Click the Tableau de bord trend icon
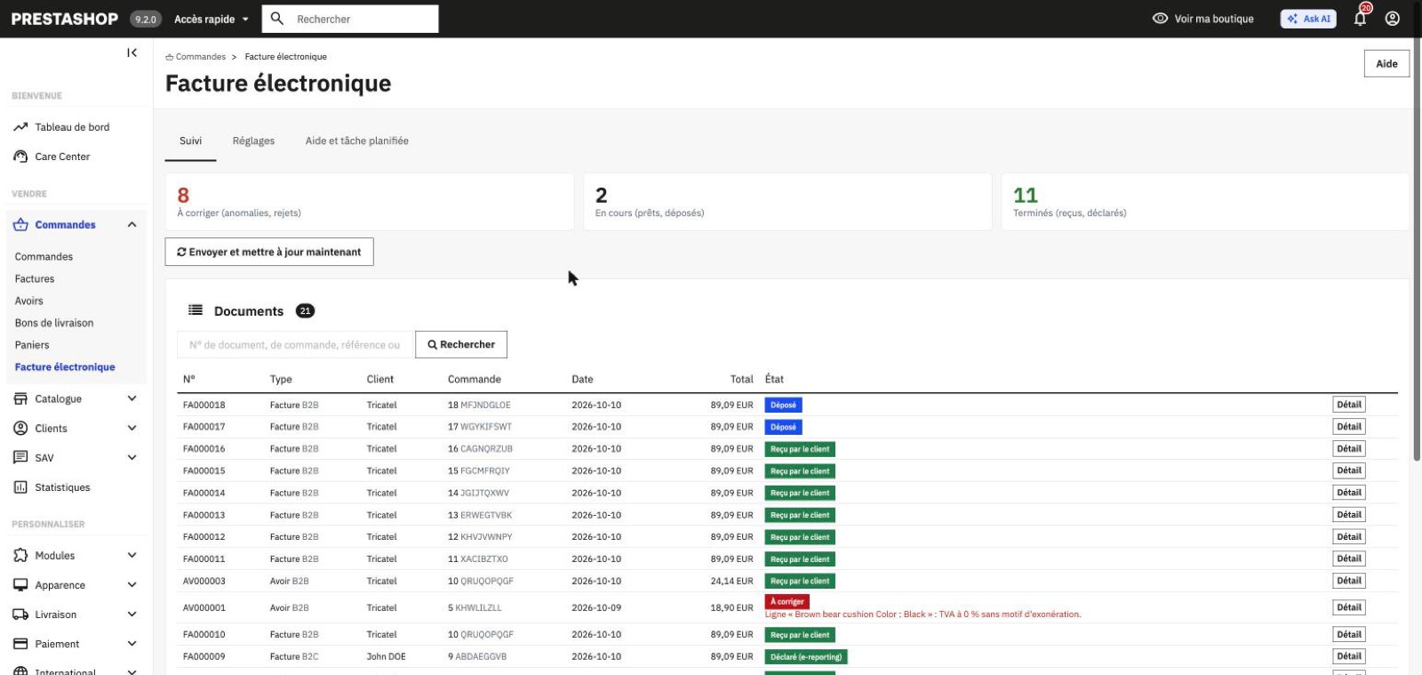The image size is (1422, 675). 20,127
